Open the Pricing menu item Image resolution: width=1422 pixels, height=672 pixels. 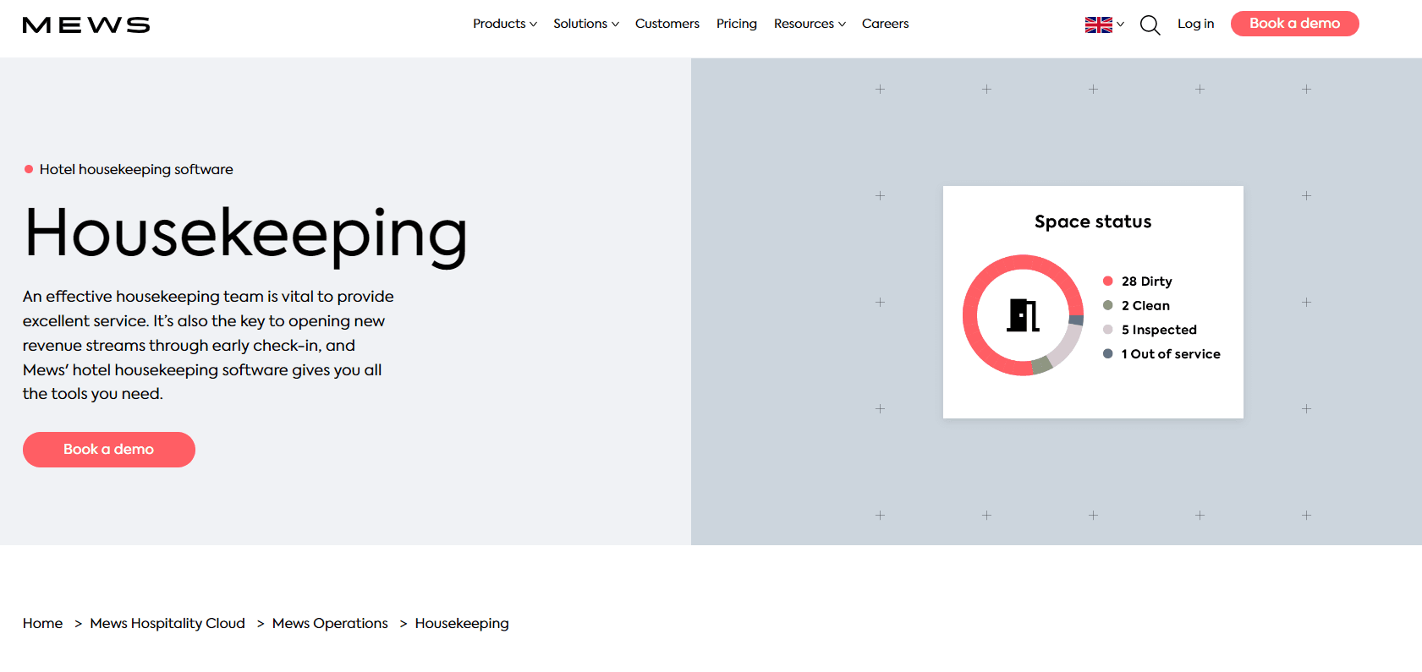pos(736,24)
